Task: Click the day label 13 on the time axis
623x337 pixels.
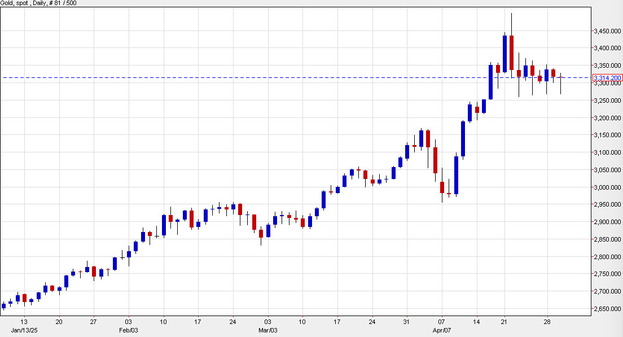Action: tap(24, 322)
